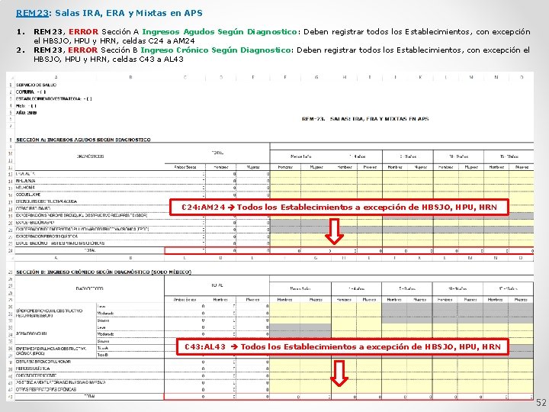Screen dimensions: 549x412
Task: Click the 'REM-23. SALAS: IRA, ERA Y MIXTAS EN APS' sheet title
Action: [x=365, y=119]
